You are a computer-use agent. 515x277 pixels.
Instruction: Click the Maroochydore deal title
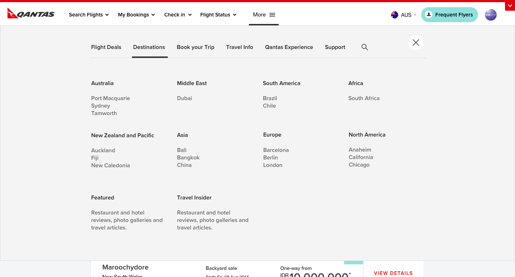[x=125, y=267]
